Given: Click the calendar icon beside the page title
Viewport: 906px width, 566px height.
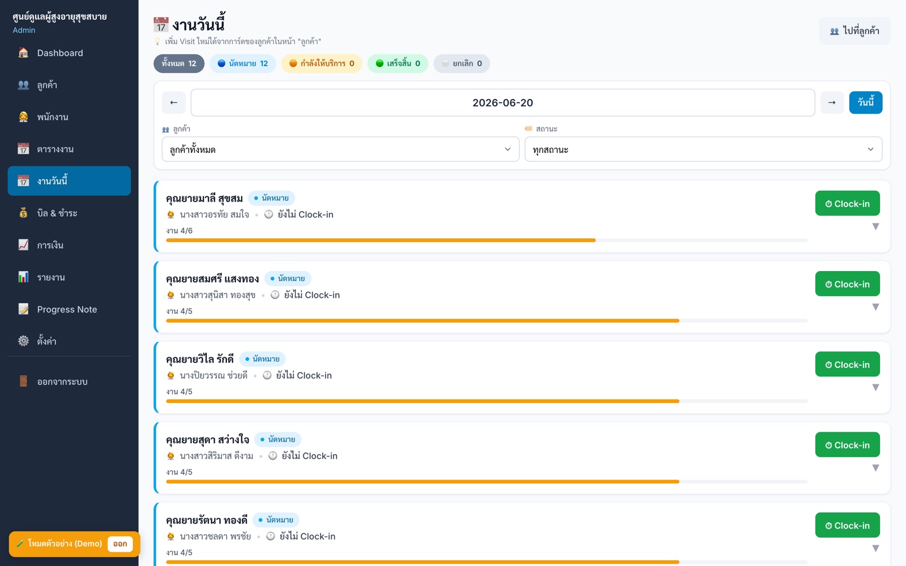Looking at the screenshot, I should (x=161, y=24).
